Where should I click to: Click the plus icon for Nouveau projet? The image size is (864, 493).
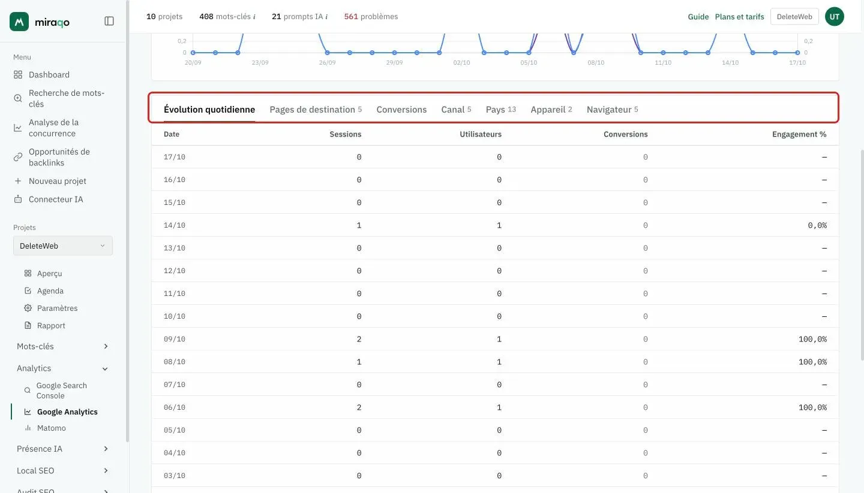pyautogui.click(x=18, y=181)
